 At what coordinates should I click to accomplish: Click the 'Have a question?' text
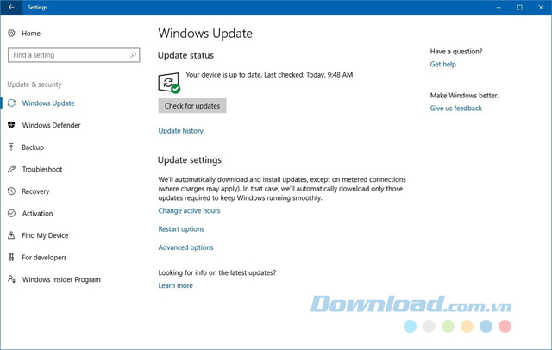pyautogui.click(x=456, y=52)
